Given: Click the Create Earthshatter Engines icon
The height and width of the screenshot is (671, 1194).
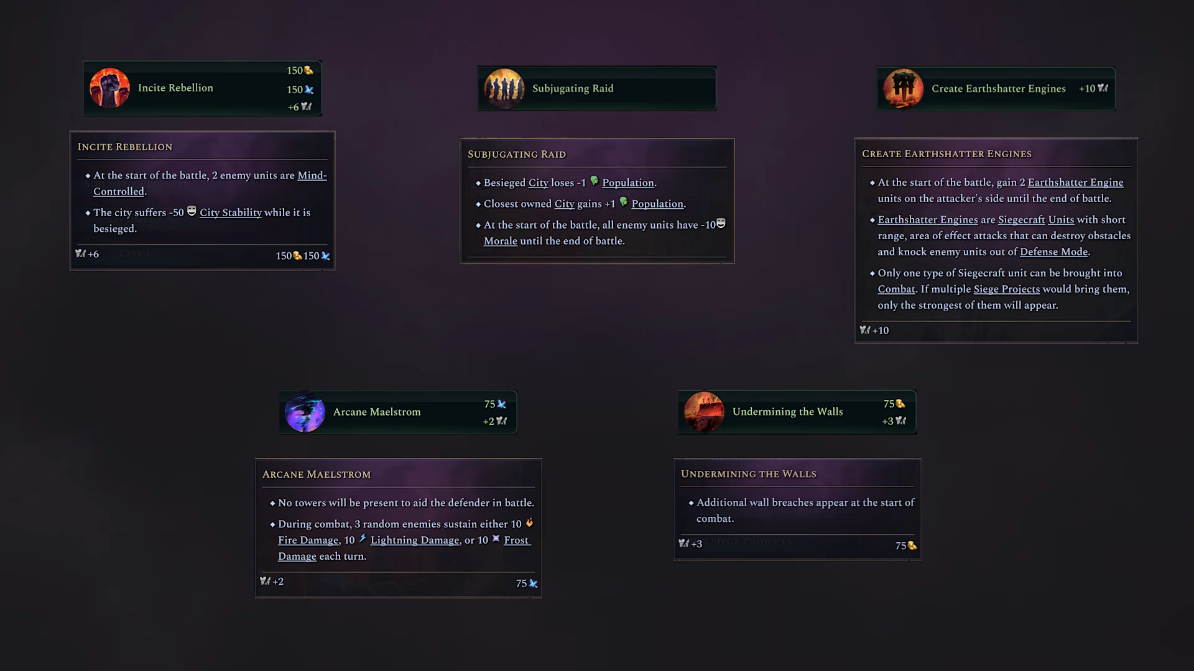Looking at the screenshot, I should [904, 89].
